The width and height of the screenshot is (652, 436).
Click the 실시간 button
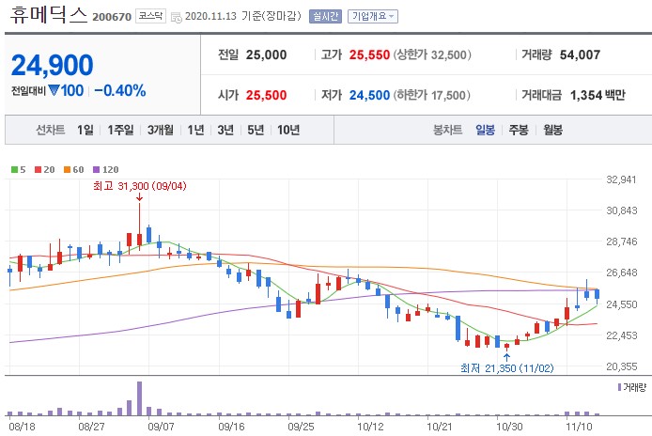[325, 16]
